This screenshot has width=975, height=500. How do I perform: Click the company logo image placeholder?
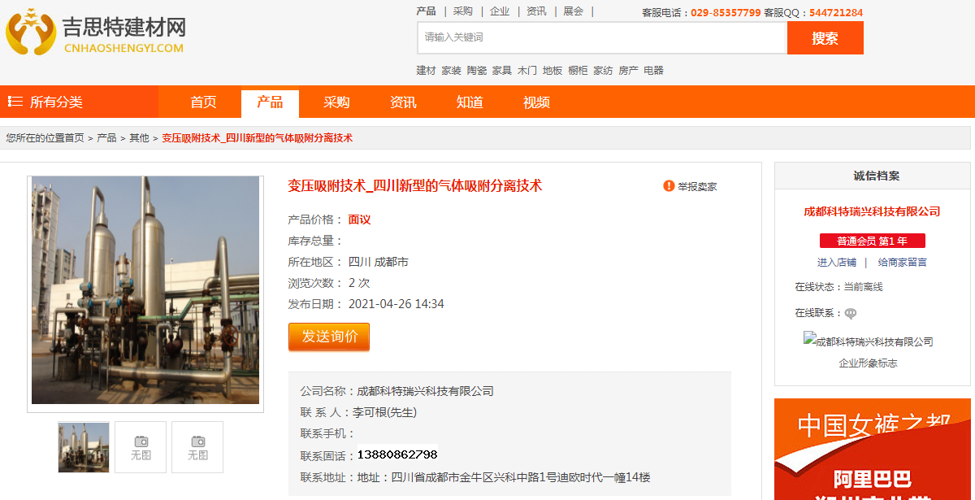click(x=868, y=341)
